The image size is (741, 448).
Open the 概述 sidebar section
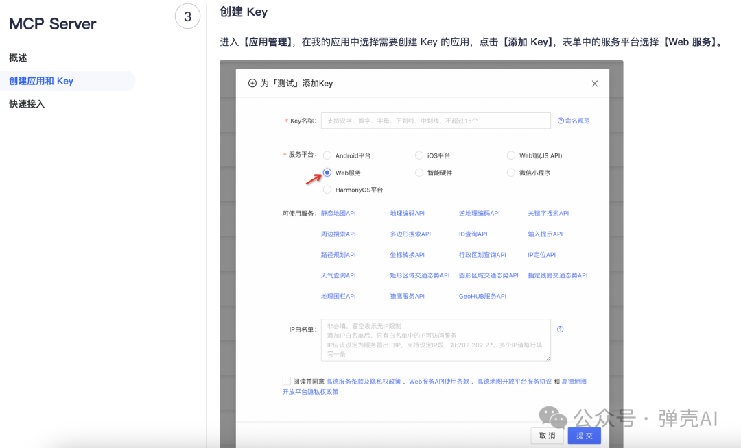tap(18, 58)
